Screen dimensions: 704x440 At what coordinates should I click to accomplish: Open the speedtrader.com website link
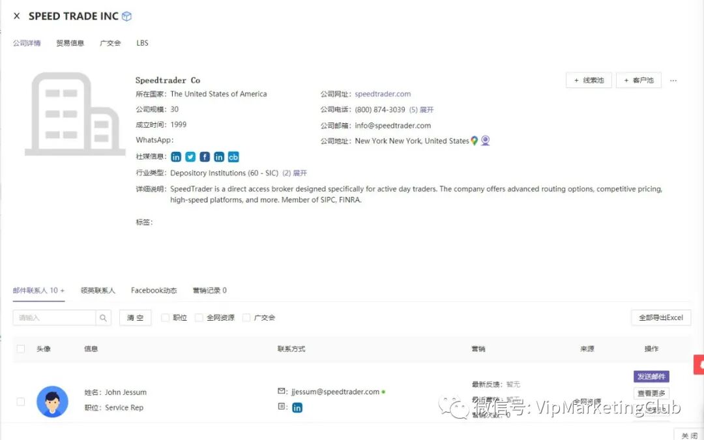[x=383, y=93]
